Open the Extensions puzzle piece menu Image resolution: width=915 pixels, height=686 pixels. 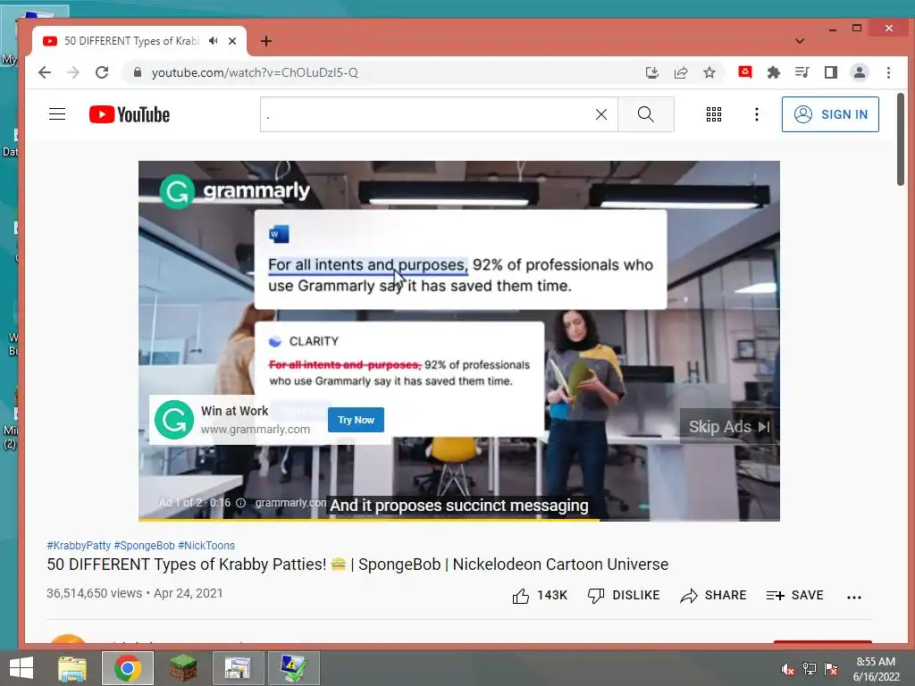pos(773,72)
